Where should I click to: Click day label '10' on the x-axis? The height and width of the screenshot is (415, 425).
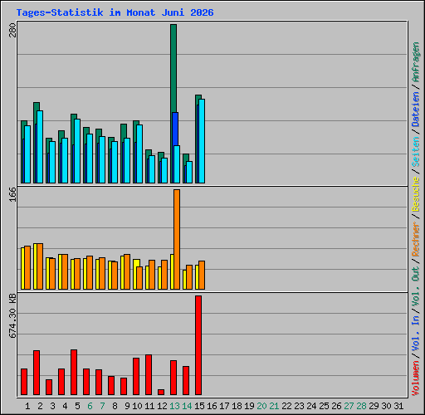click(137, 406)
